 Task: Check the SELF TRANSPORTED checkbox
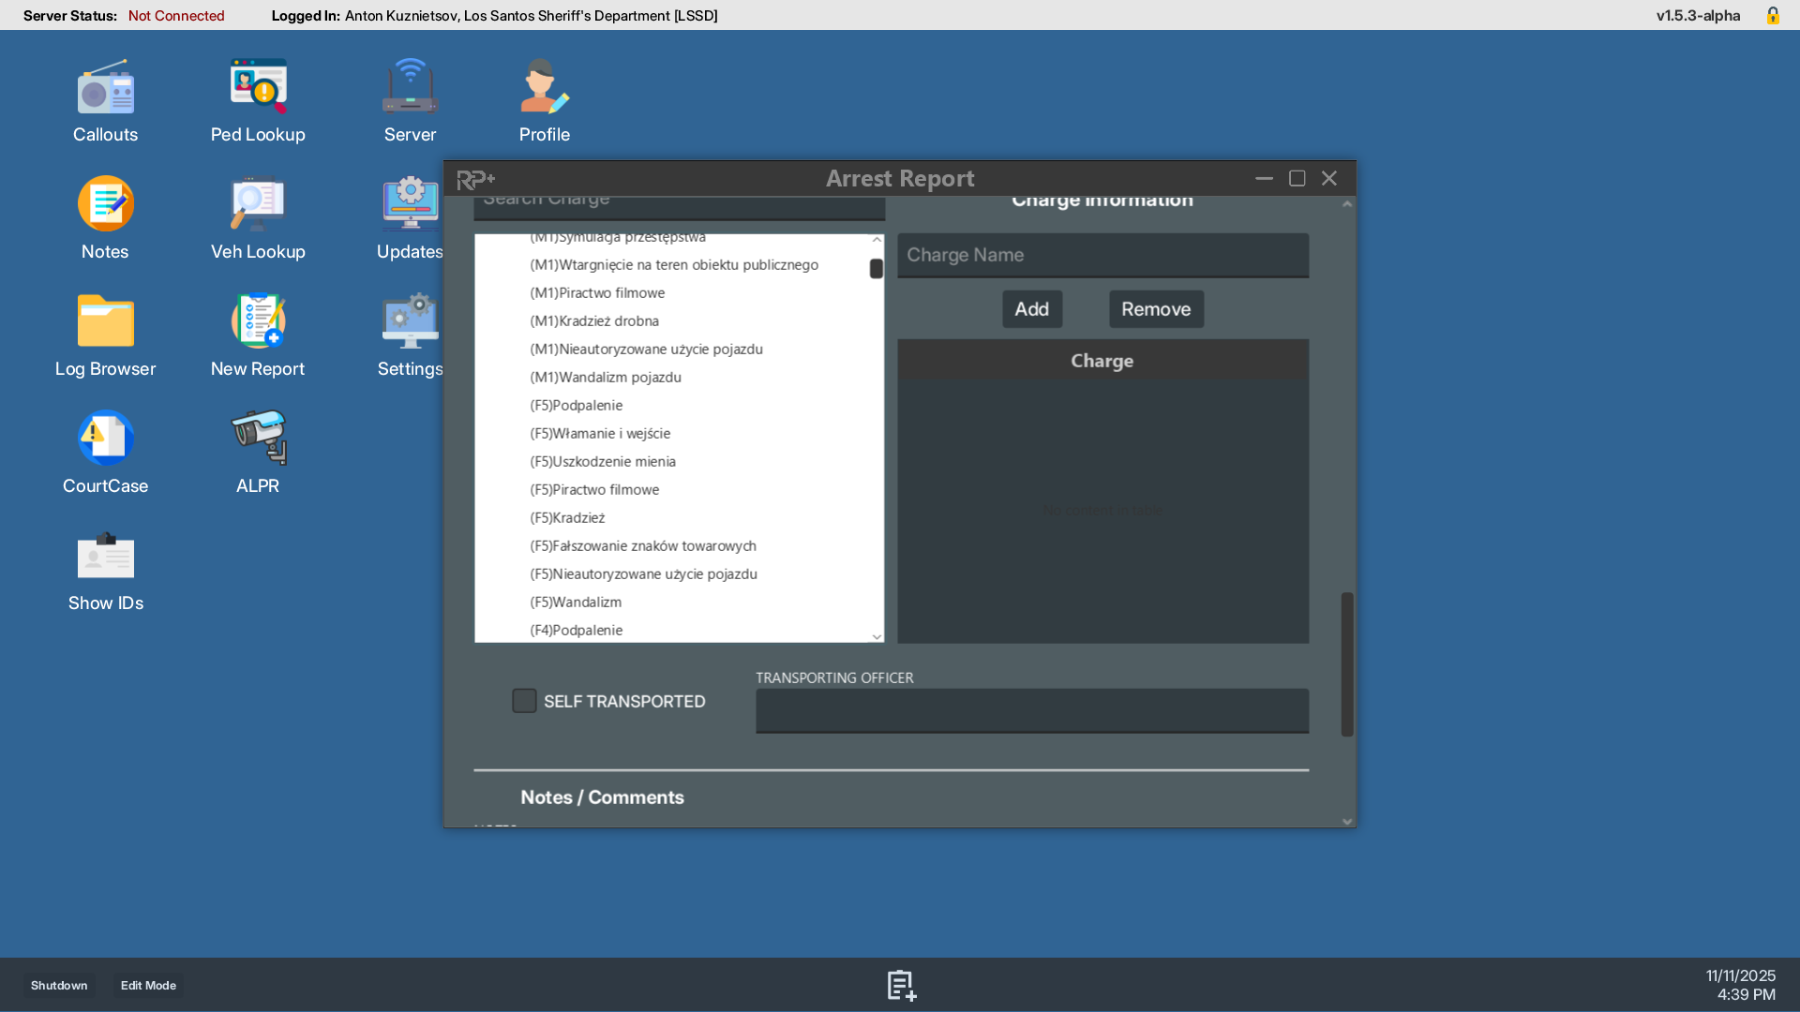(x=524, y=701)
